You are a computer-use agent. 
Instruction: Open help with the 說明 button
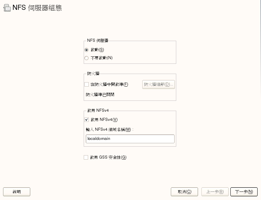(17, 192)
